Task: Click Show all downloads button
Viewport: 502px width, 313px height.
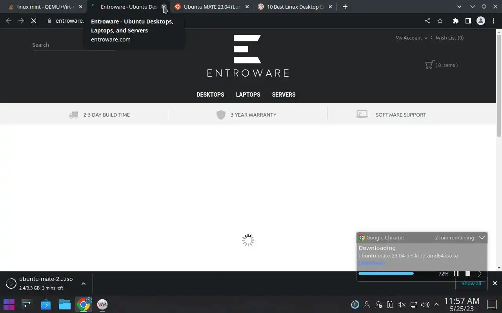Action: click(471, 283)
